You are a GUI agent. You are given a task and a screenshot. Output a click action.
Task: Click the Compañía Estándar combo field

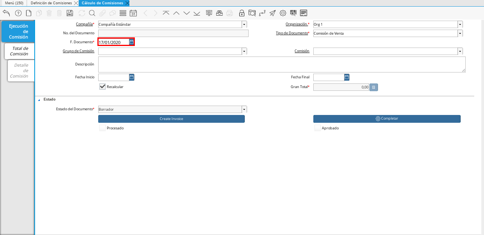coord(170,24)
